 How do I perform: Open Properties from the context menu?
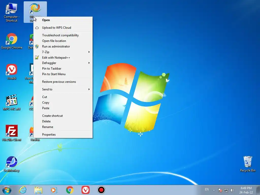coord(63,135)
